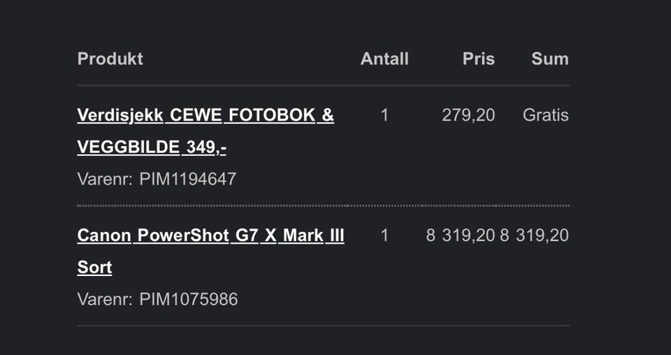Click the Varenr: label in the Canon row

click(105, 299)
